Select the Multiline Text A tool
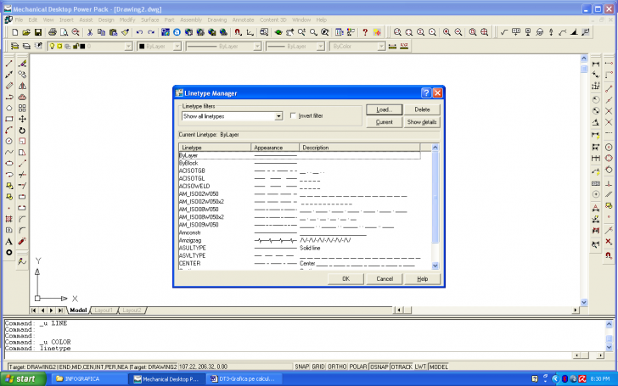618x386 pixels. point(9,242)
